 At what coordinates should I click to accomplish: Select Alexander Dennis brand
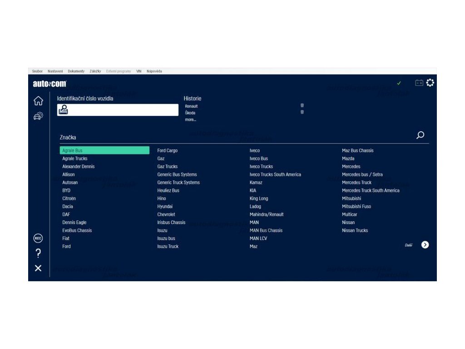coord(78,166)
